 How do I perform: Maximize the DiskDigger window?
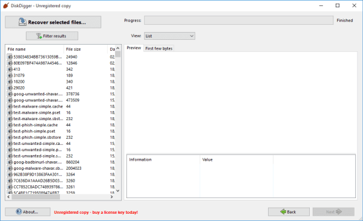pyautogui.click(x=338, y=5)
